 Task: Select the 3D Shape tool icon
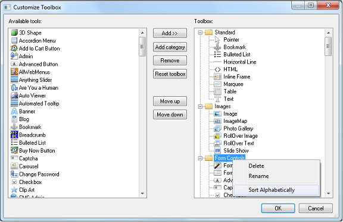(14, 33)
